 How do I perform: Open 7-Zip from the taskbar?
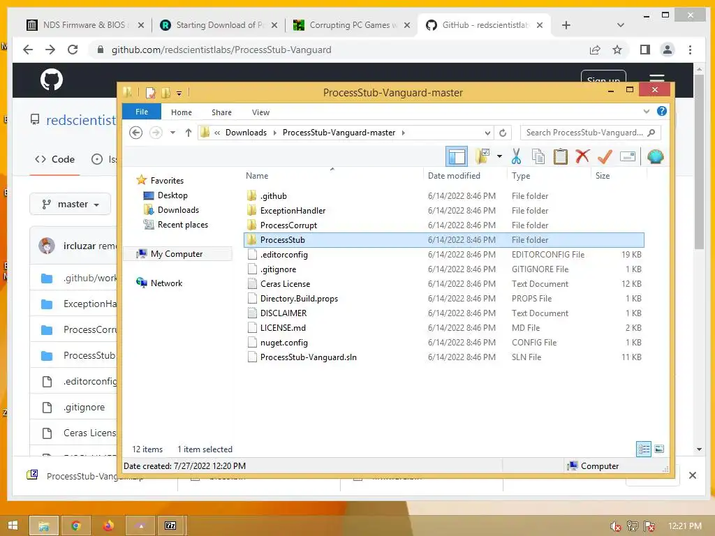click(170, 526)
